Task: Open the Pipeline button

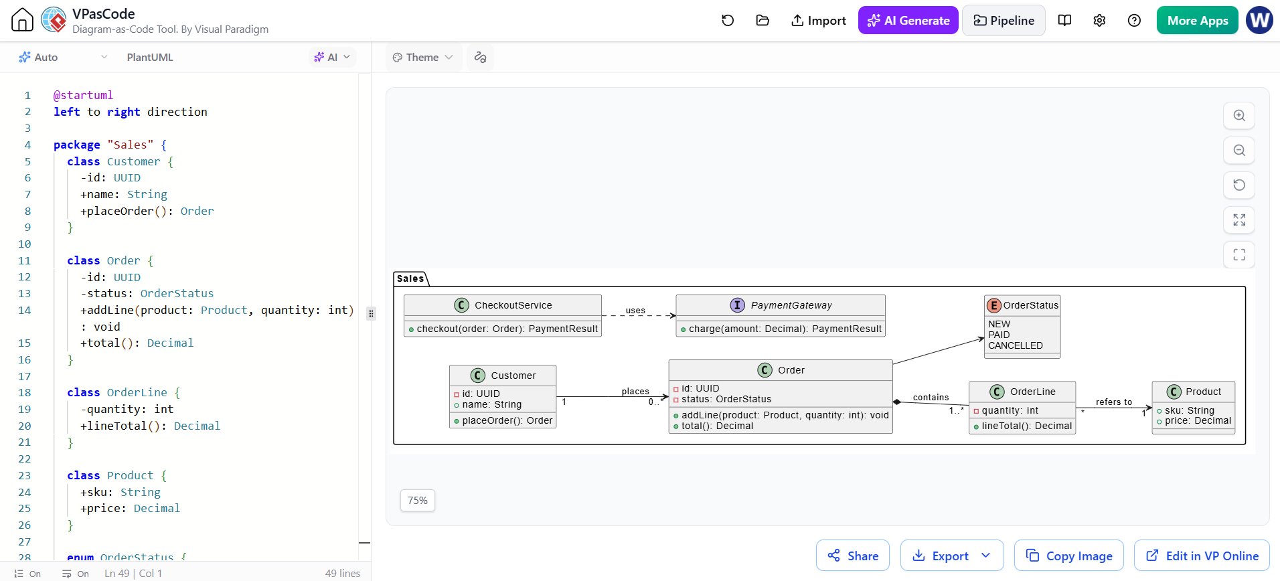Action: 1004,20
